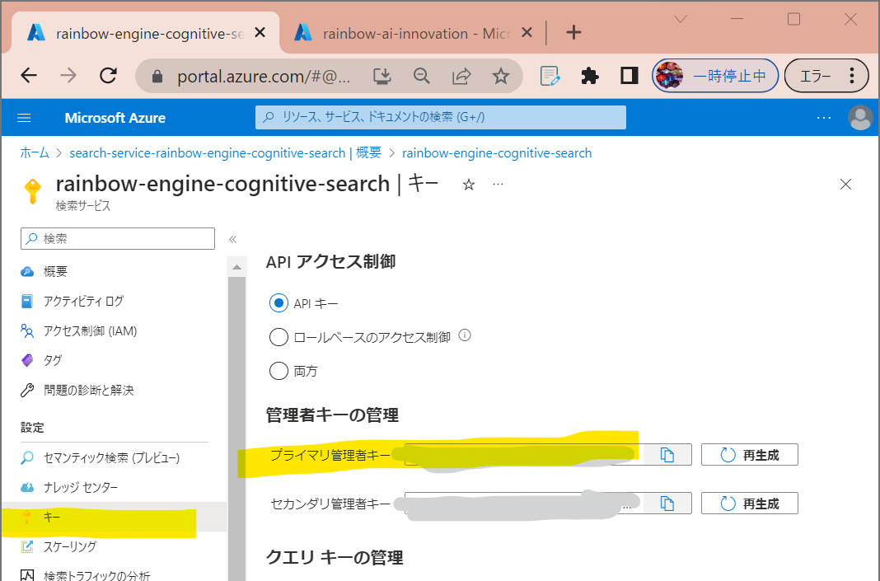Click rainbow-engine-cognitive-search breadcrumb link
Screen dimensions: 880x581
click(497, 152)
